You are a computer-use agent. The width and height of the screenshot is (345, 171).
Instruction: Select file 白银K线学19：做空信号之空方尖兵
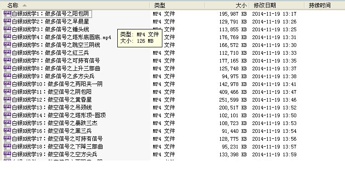(55, 154)
